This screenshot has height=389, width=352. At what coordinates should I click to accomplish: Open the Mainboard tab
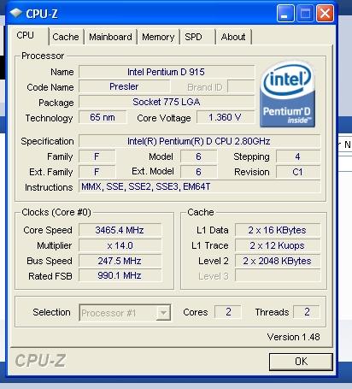110,37
